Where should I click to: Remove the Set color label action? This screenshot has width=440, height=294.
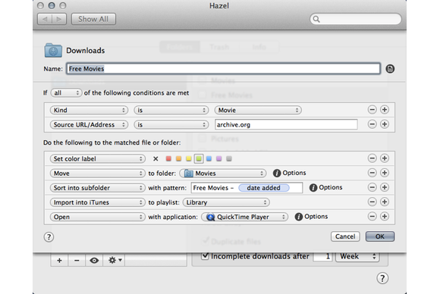click(x=372, y=158)
